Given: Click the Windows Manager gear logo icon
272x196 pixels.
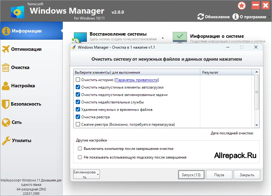Looking at the screenshot, I should 18,12.
